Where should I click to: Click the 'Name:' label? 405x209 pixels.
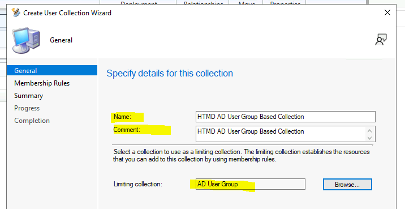click(122, 117)
